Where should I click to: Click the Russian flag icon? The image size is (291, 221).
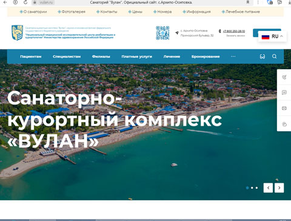pos(266,37)
